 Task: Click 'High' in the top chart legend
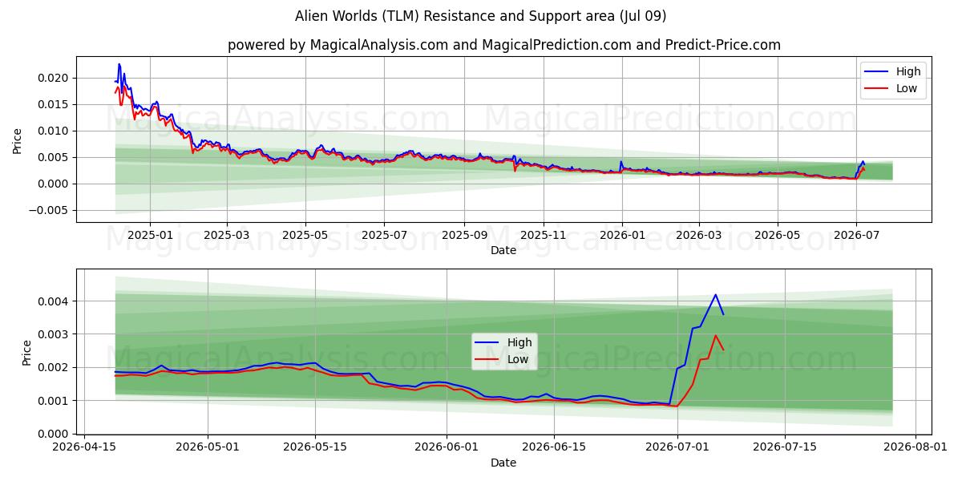[908, 71]
